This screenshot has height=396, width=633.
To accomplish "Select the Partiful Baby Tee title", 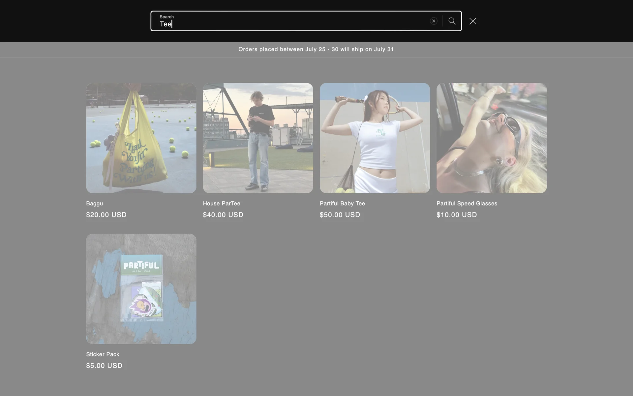I will click(342, 204).
